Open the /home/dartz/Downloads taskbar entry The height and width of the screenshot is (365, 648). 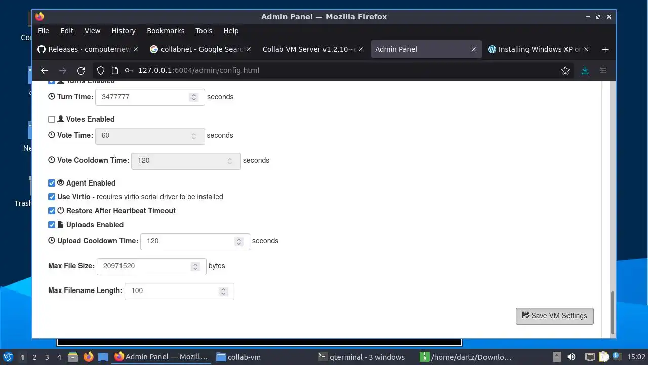pyautogui.click(x=466, y=357)
